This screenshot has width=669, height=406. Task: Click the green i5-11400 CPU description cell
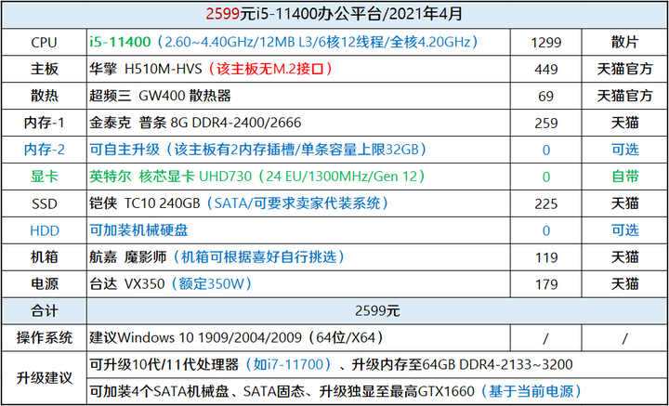coord(298,42)
